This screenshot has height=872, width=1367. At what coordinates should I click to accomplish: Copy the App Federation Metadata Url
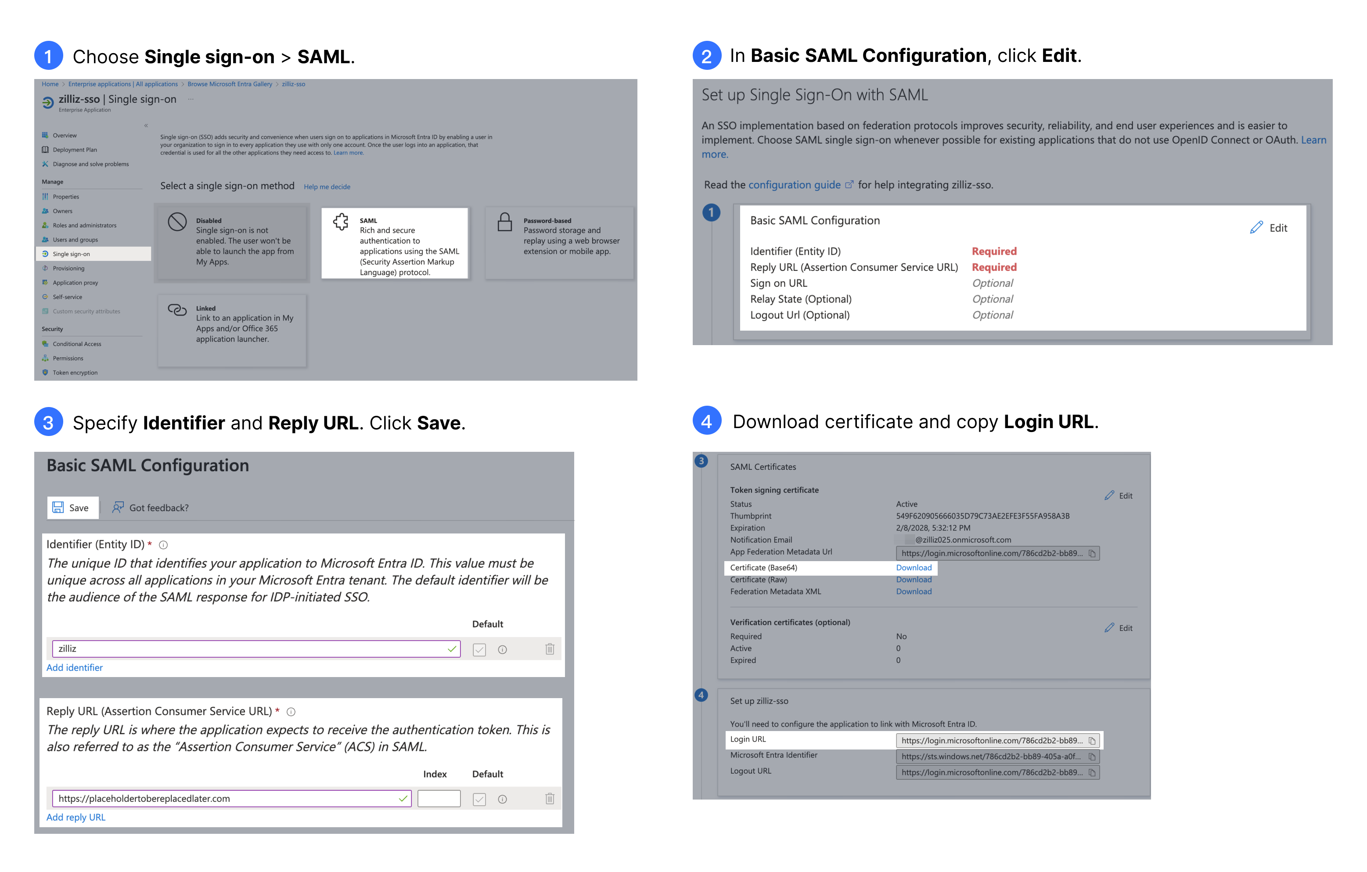coord(1092,554)
